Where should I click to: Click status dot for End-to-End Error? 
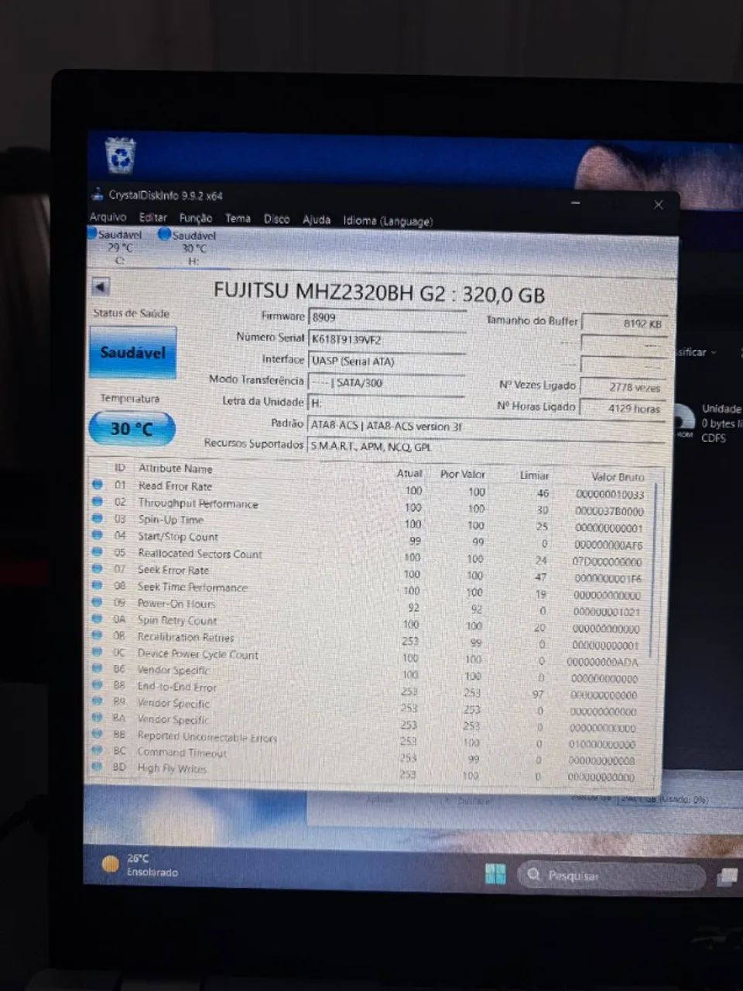point(98,684)
